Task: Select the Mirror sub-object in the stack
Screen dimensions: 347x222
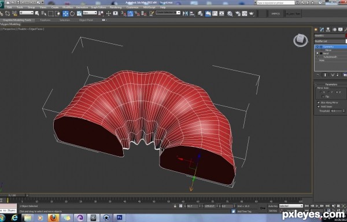Action: click(328, 50)
